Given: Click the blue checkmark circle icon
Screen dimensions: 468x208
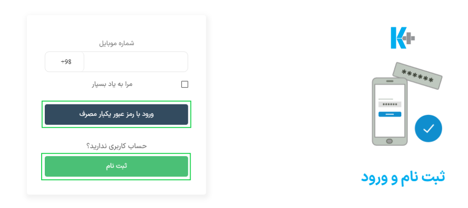Looking at the screenshot, I should point(428,129).
